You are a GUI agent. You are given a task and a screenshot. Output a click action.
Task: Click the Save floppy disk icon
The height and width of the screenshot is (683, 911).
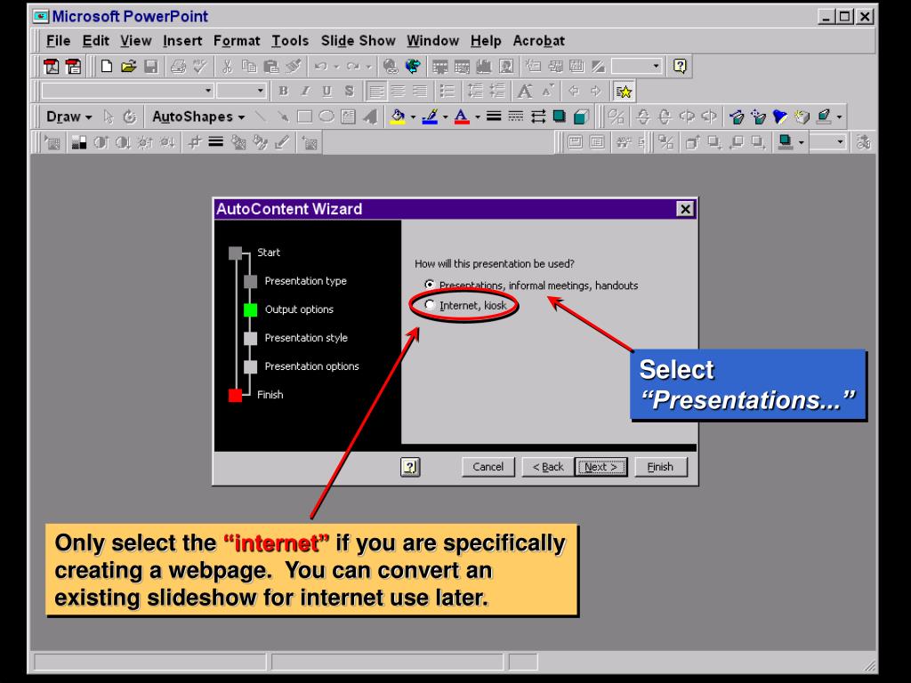pyautogui.click(x=151, y=66)
